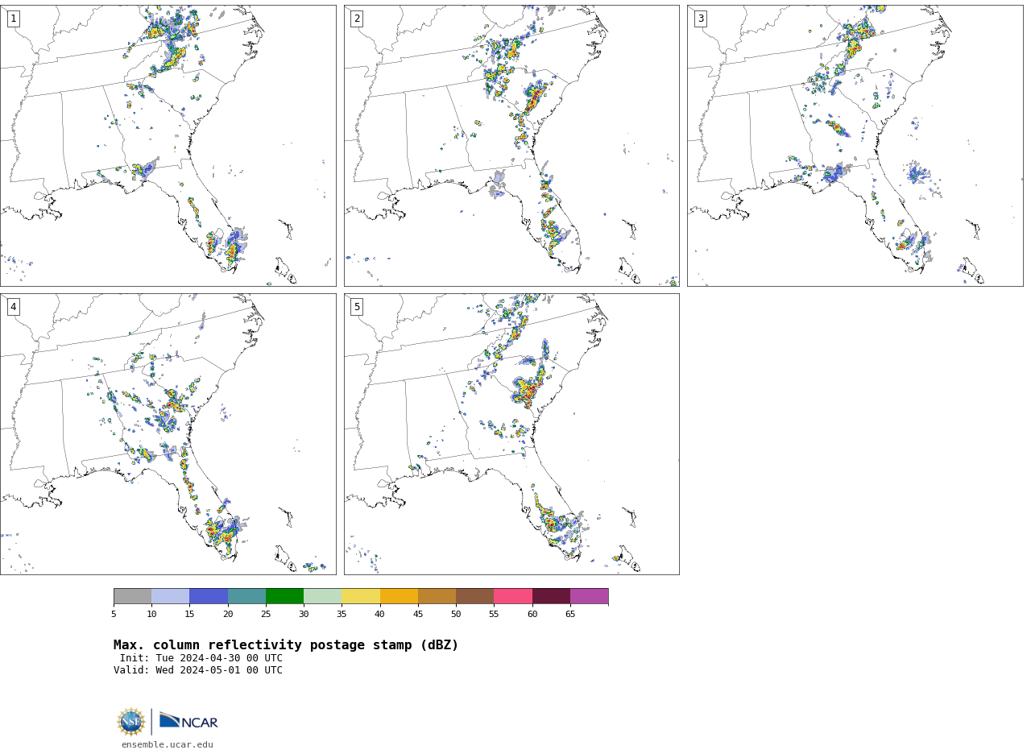Click the colorbar tick label '5'
The height and width of the screenshot is (754, 1031).
pyautogui.click(x=114, y=615)
